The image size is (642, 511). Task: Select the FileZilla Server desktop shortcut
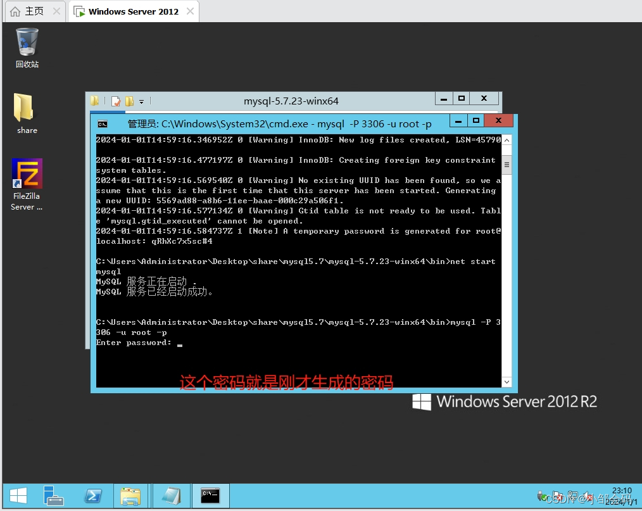tap(27, 185)
